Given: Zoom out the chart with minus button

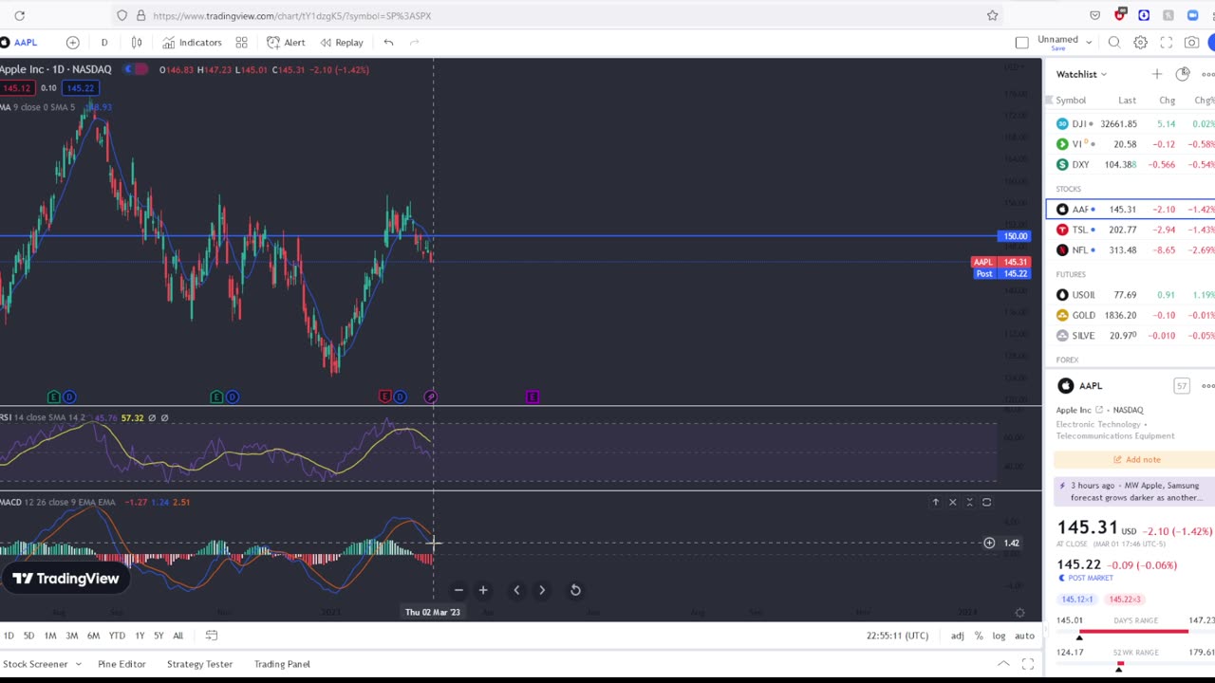Looking at the screenshot, I should tap(458, 590).
